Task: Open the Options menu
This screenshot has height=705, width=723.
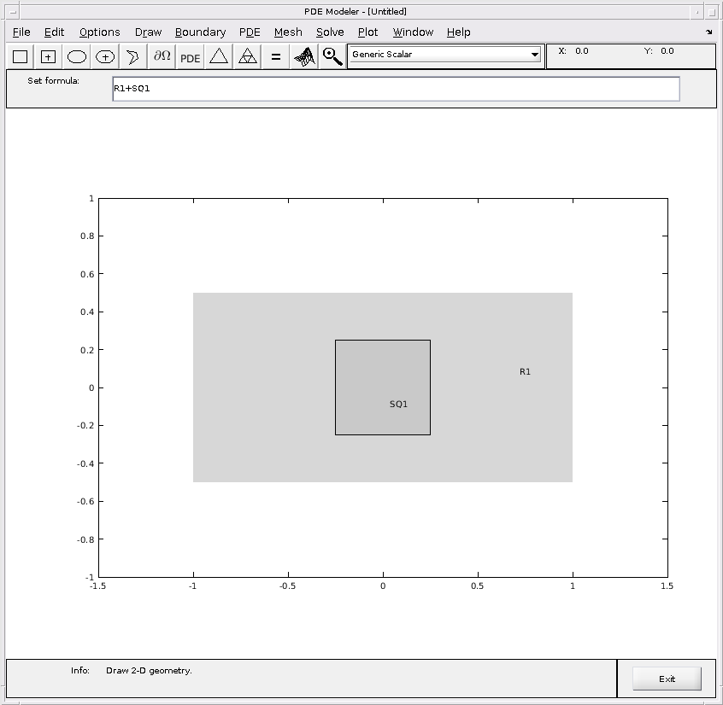Action: (x=100, y=32)
